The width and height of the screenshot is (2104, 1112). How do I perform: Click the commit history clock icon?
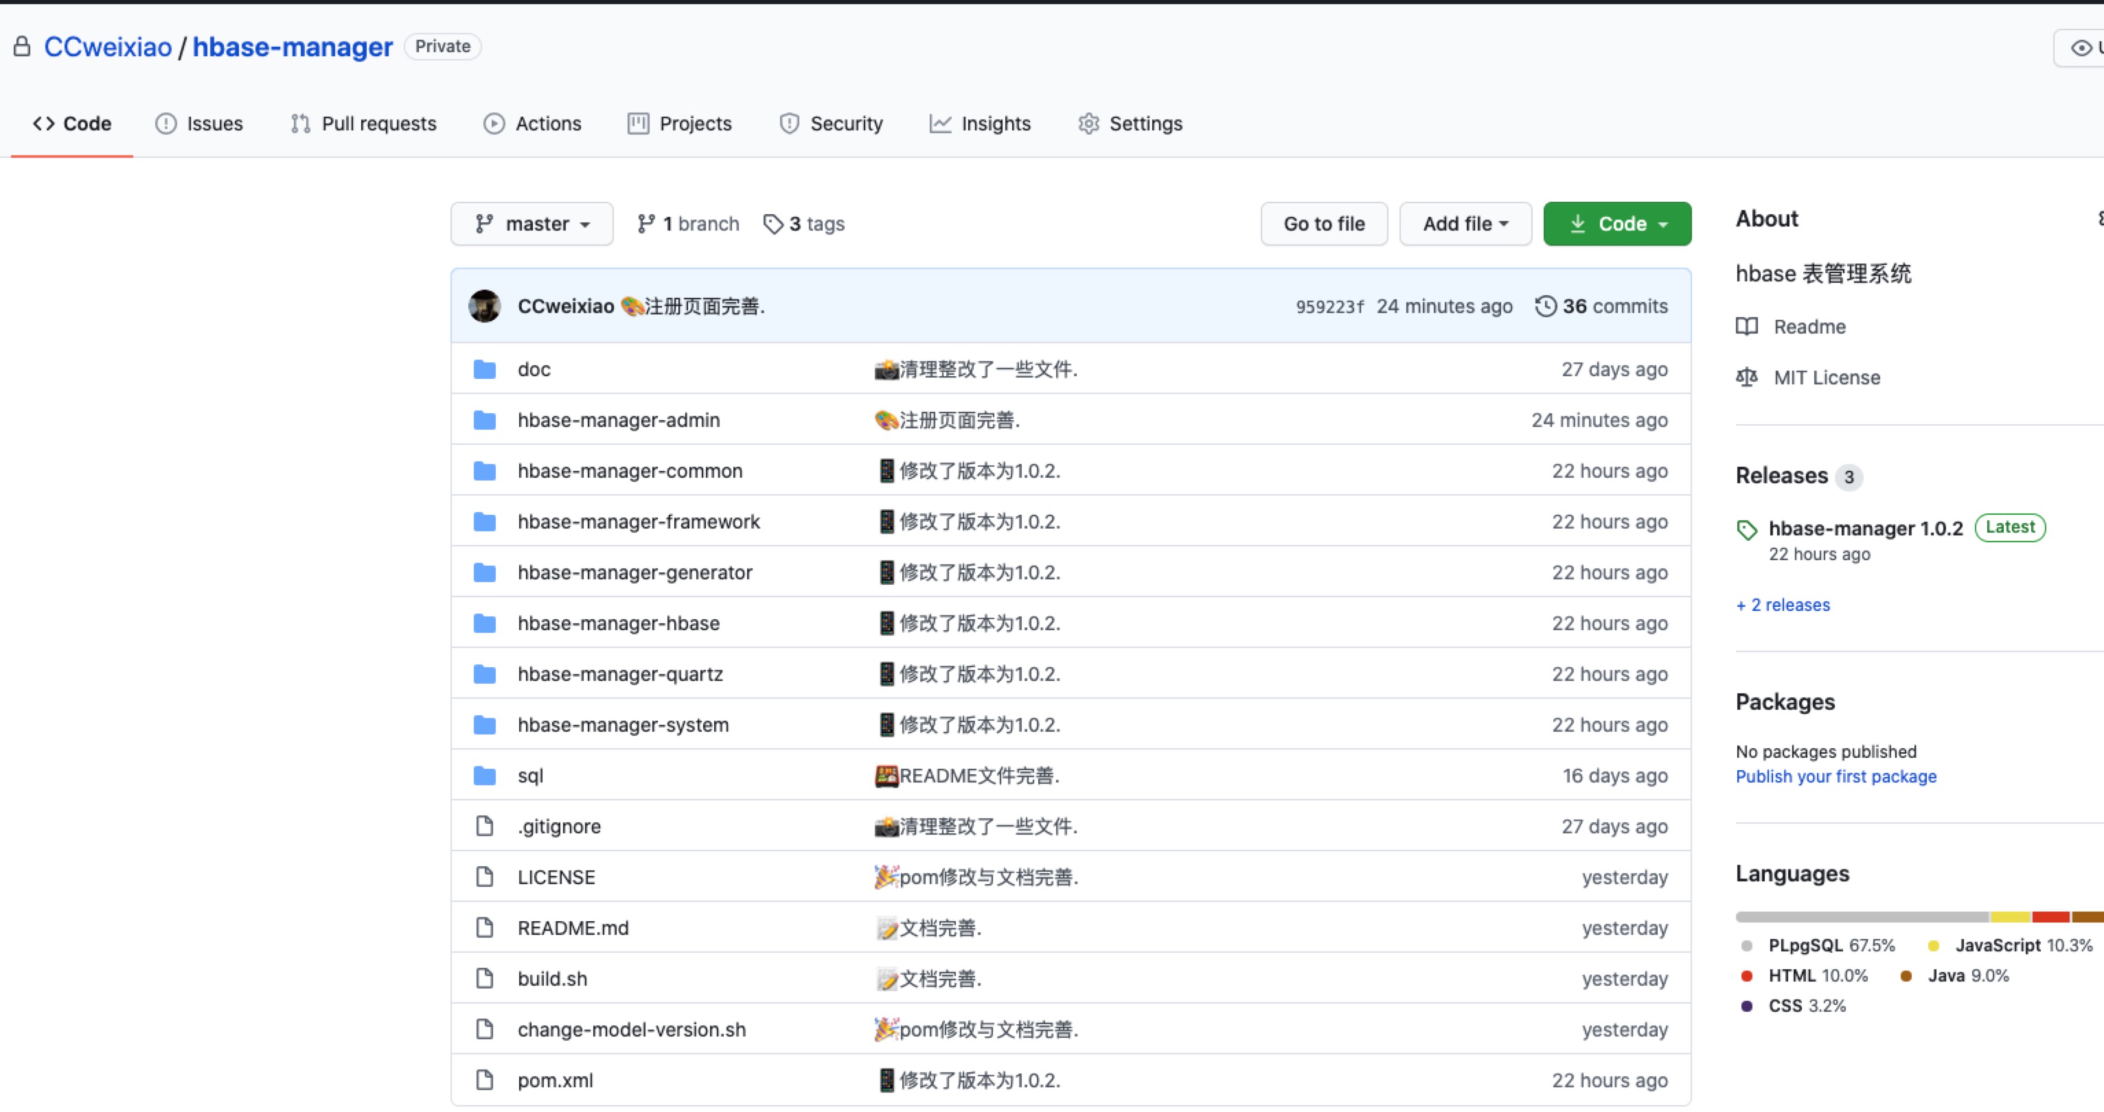pos(1545,306)
